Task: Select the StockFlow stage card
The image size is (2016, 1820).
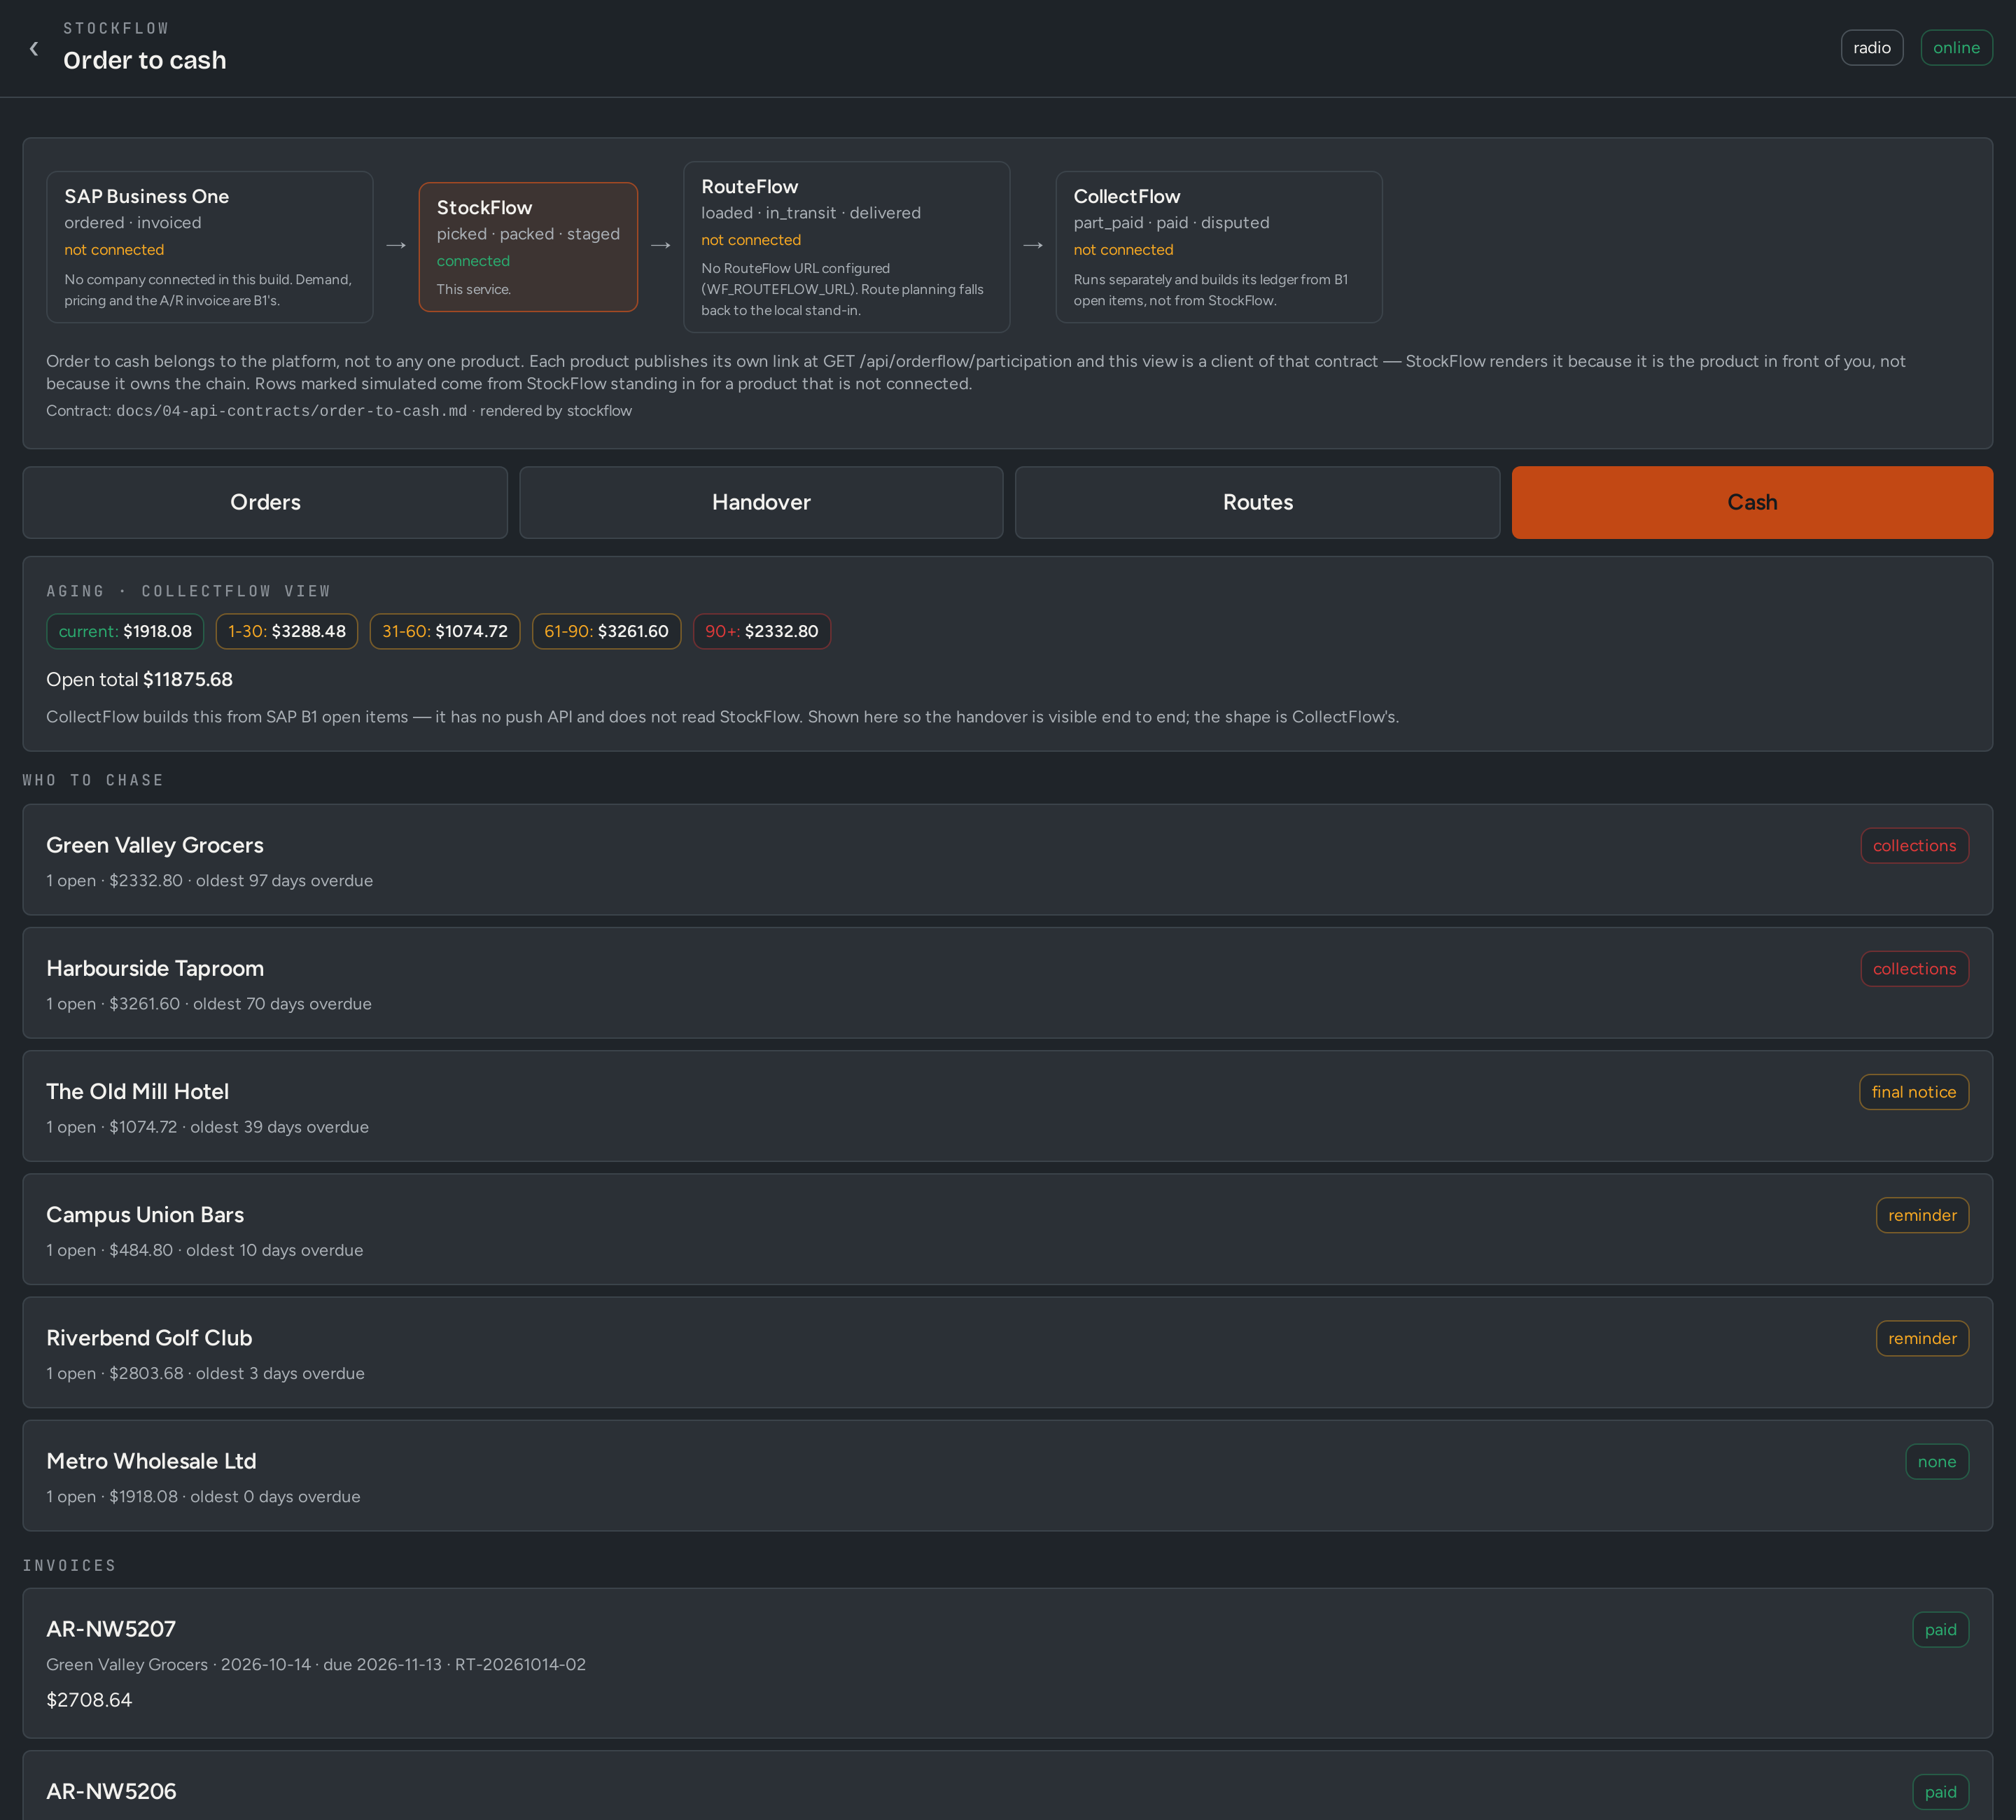Action: (528, 247)
